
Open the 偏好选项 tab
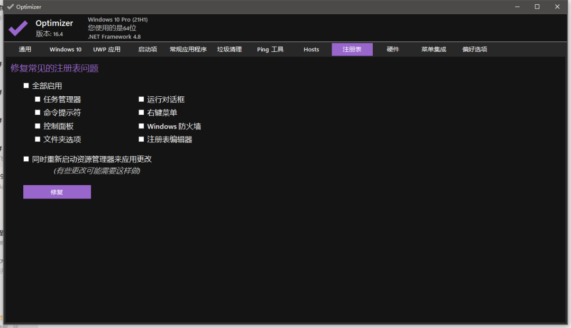click(475, 49)
